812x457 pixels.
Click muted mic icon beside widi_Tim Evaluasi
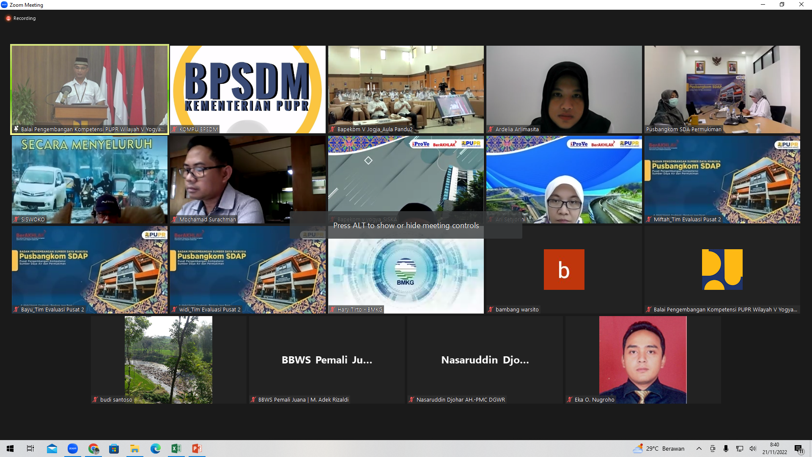[x=174, y=309]
